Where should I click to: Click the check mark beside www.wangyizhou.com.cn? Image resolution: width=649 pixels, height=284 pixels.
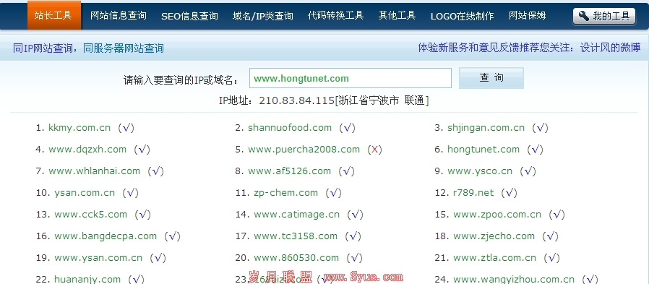point(590,280)
